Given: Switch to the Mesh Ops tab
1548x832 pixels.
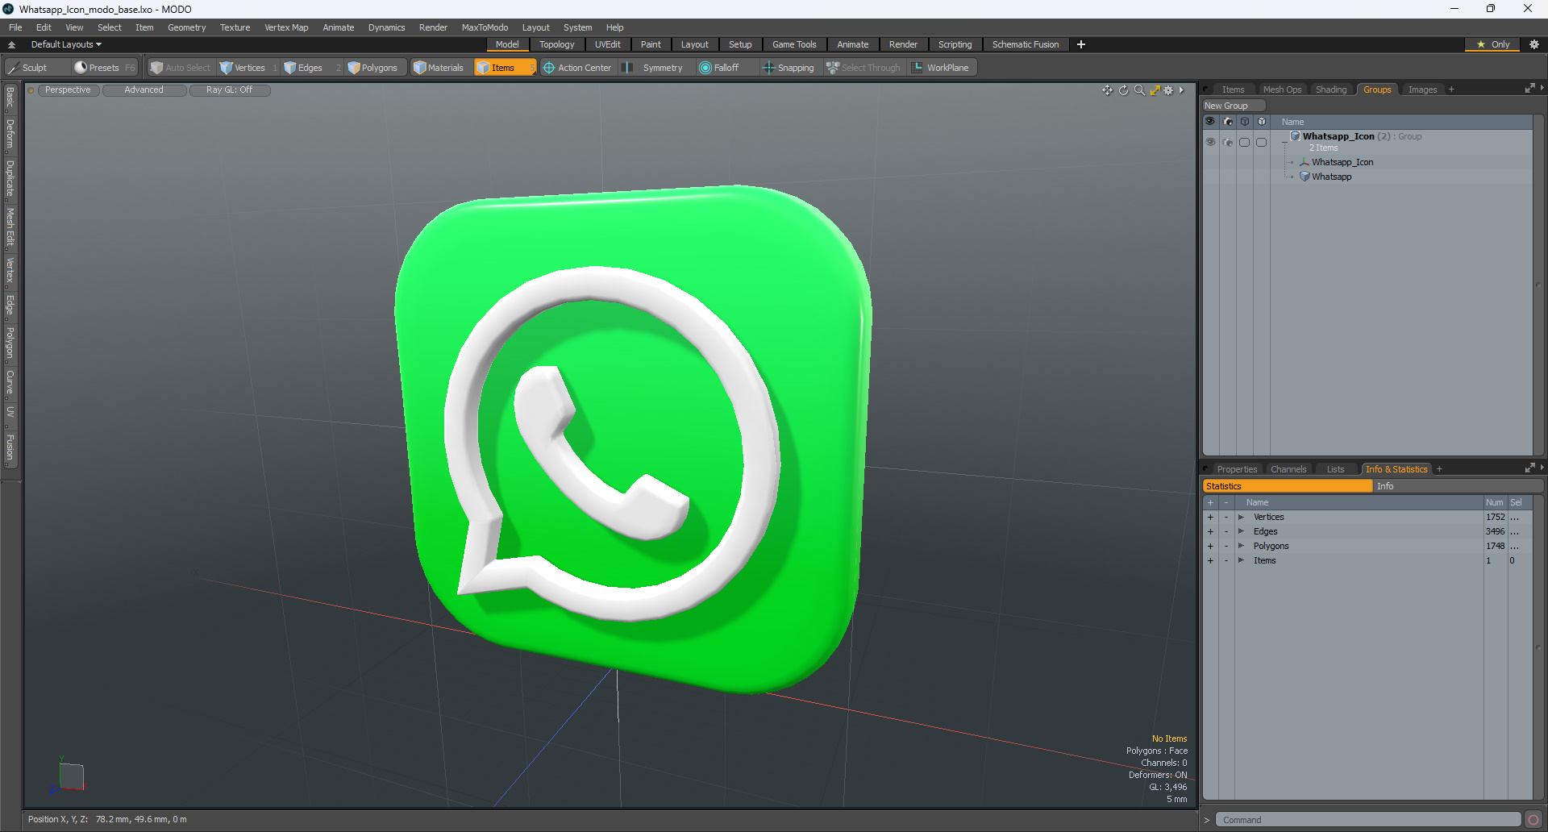Looking at the screenshot, I should [x=1282, y=89].
